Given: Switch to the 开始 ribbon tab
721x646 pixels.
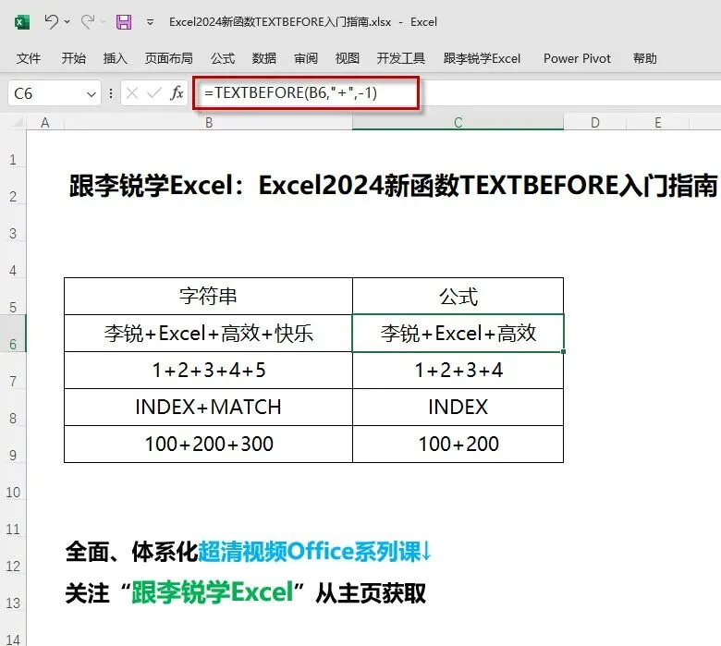Looking at the screenshot, I should click(x=74, y=58).
